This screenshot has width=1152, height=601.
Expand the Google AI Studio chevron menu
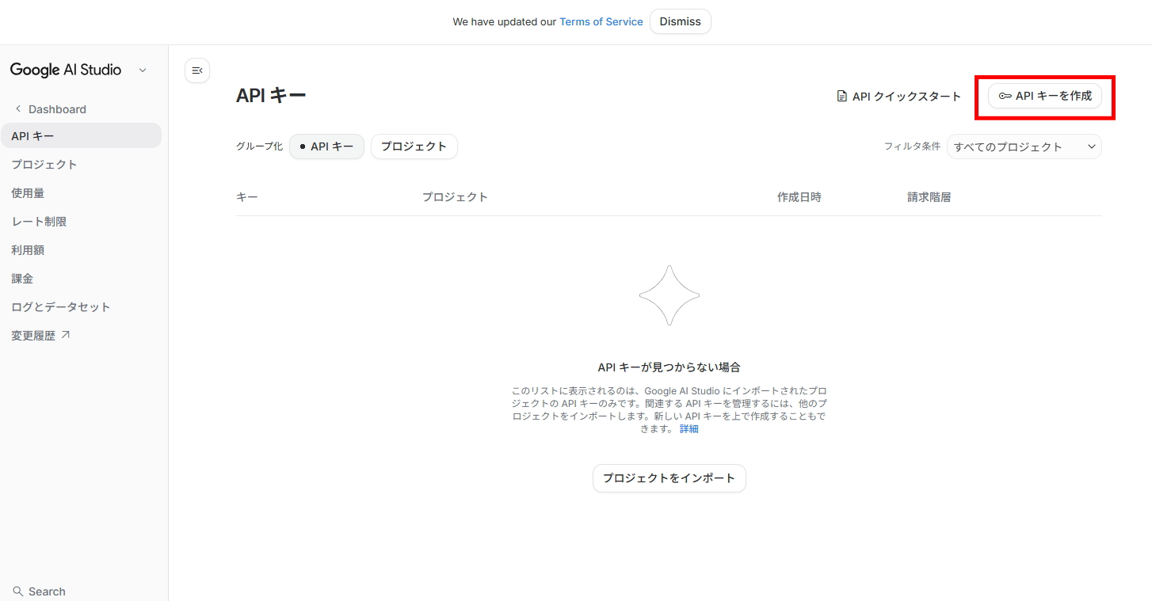click(x=143, y=70)
